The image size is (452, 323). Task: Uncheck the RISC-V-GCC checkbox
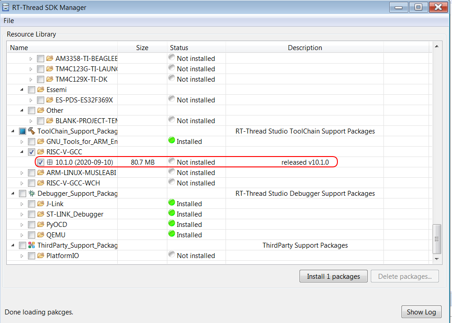click(x=32, y=152)
